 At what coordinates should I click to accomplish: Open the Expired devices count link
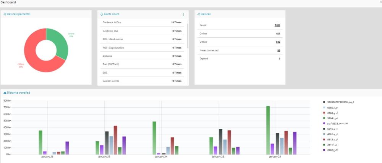(279, 59)
